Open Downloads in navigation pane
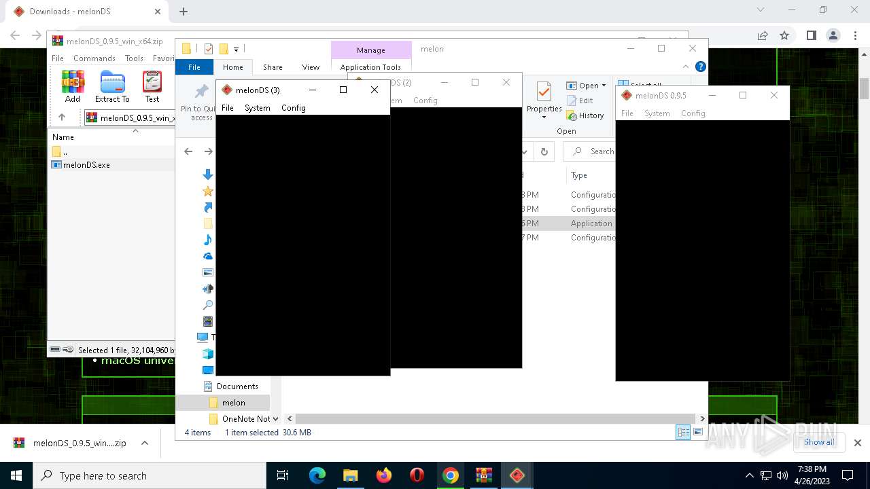This screenshot has width=870, height=489. tap(208, 175)
